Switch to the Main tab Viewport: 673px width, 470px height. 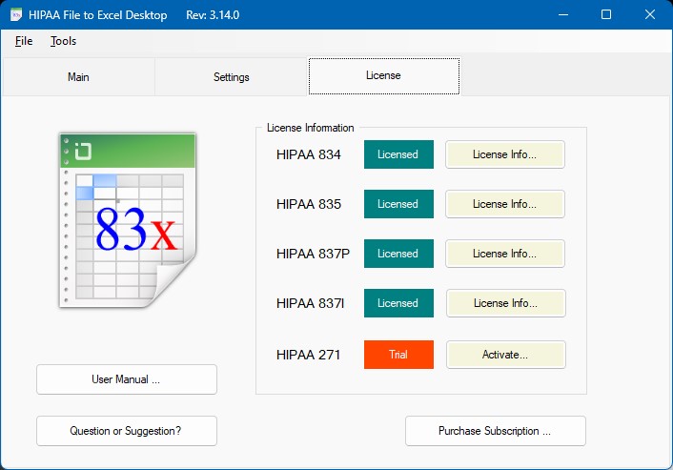(x=78, y=77)
